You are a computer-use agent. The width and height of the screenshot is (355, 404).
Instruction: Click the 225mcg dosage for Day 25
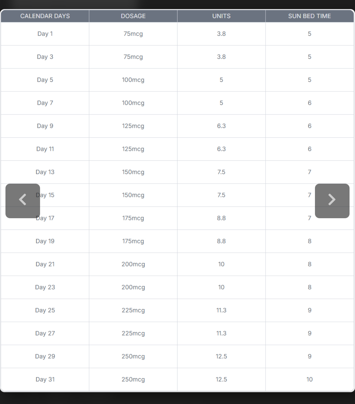133,310
